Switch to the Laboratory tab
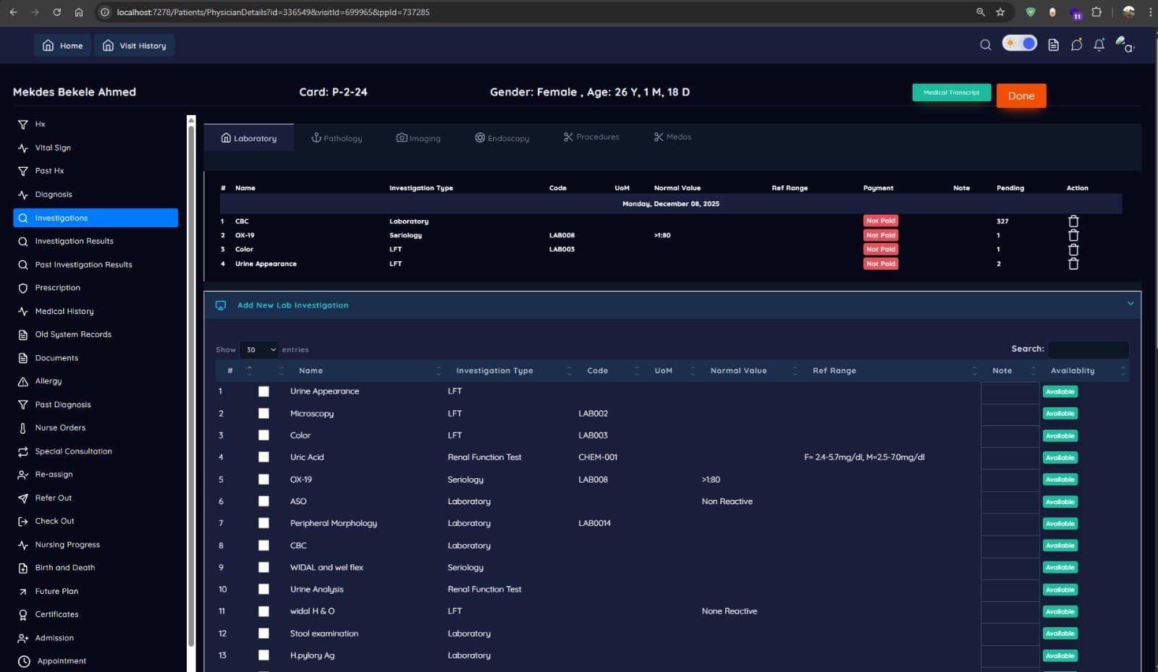The width and height of the screenshot is (1158, 672). pos(249,137)
